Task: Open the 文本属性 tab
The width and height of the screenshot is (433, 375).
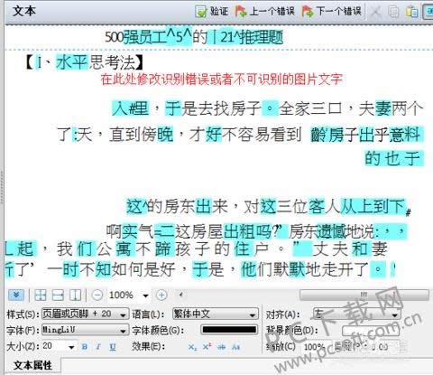Action: click(x=32, y=366)
